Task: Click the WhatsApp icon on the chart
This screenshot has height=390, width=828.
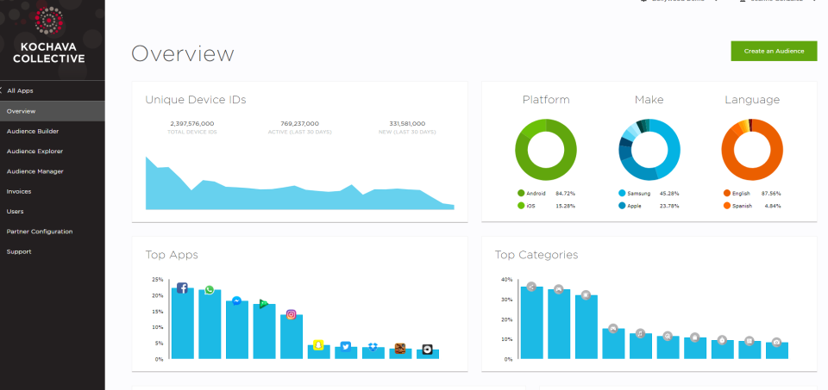Action: (x=210, y=290)
